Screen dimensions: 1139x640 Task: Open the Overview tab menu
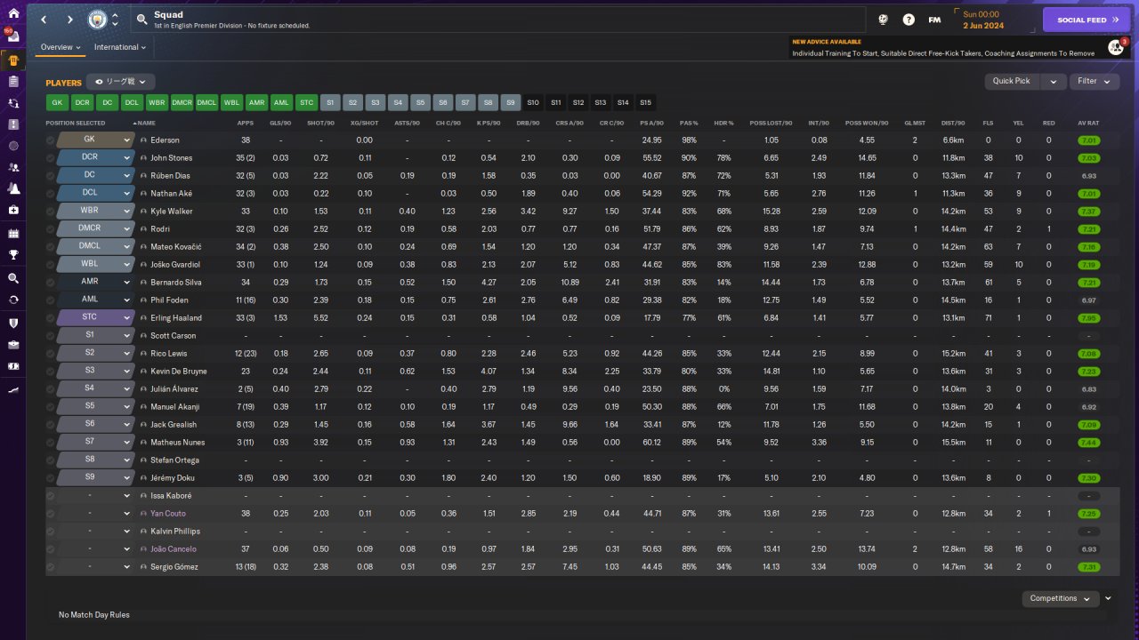[61, 47]
